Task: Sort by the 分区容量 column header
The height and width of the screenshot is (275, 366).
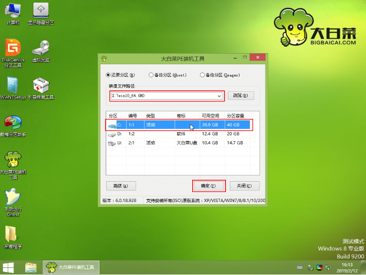Action: tap(238, 116)
